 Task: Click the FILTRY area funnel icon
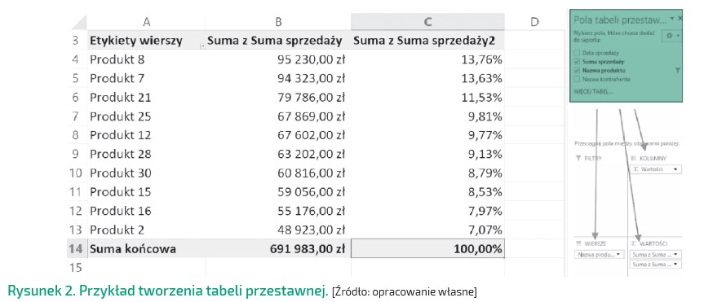click(578, 158)
